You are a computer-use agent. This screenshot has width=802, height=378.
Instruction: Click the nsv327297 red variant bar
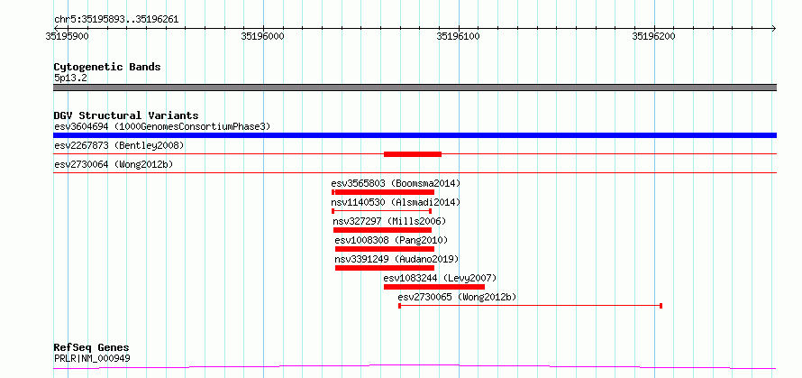click(x=383, y=230)
